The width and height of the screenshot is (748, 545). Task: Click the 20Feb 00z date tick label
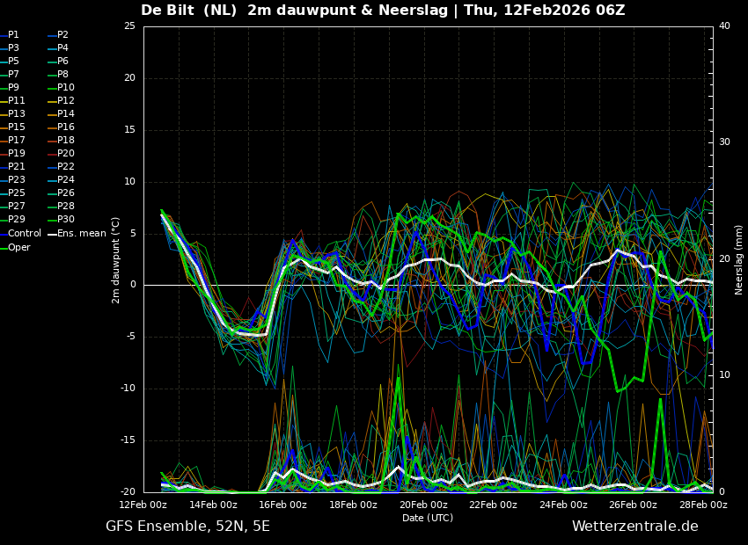423,505
